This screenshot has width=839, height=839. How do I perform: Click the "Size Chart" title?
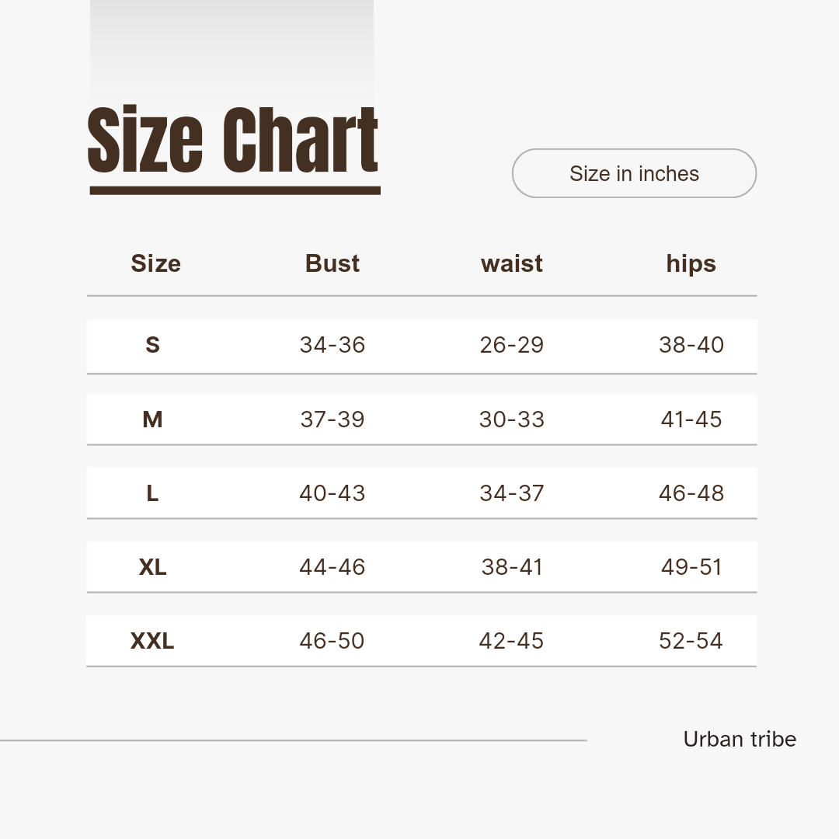(233, 141)
